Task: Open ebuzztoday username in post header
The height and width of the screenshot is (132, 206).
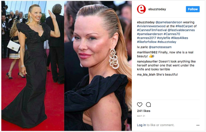Action: (x=157, y=9)
